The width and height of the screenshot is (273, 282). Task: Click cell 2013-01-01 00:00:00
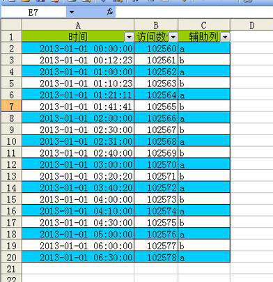(x=78, y=48)
